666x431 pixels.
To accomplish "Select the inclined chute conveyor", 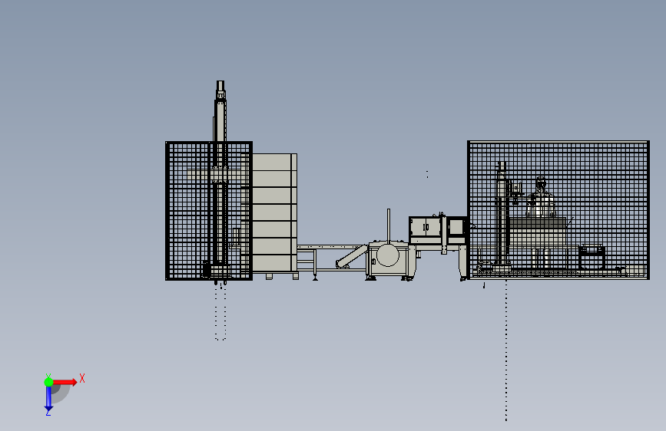I will [x=352, y=257].
